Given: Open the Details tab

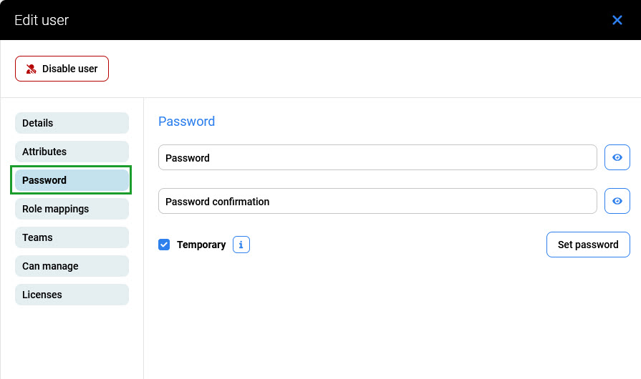Looking at the screenshot, I should (72, 123).
